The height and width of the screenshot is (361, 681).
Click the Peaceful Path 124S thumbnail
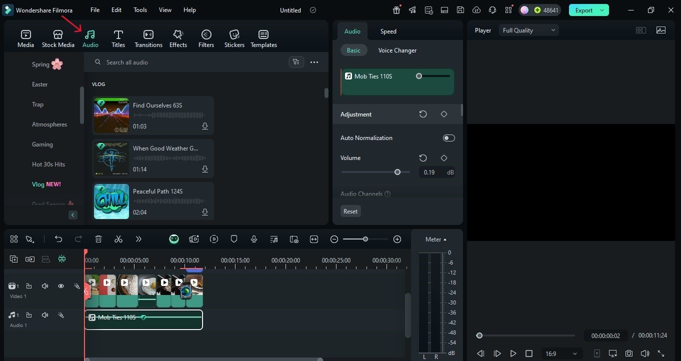(x=111, y=201)
